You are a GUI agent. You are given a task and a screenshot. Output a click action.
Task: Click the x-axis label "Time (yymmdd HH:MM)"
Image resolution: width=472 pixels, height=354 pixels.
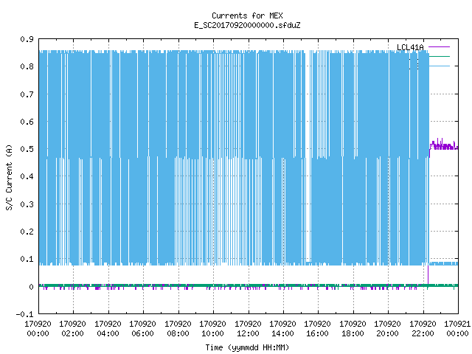coord(247,347)
